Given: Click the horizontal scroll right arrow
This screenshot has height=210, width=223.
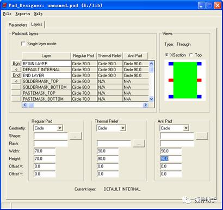Looking at the screenshot, I should tap(145, 105).
